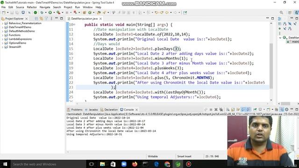Click the New Java Class green icon
This screenshot has height=168, width=299.
(x=90, y=13)
